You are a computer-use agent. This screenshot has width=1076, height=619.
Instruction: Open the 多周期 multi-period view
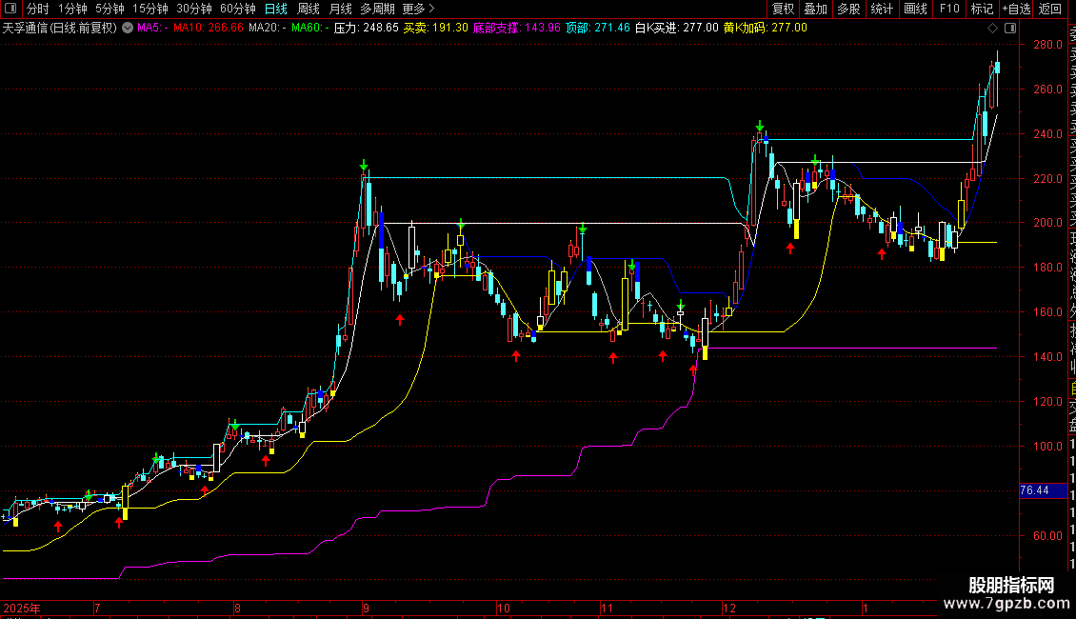377,9
